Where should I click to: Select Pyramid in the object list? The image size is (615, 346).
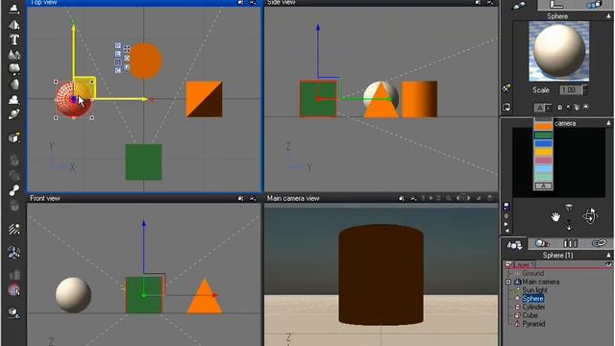tap(534, 324)
